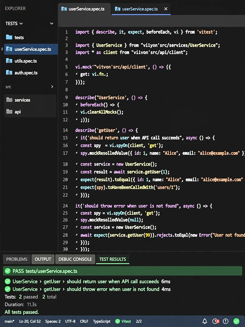Select the TEST RESULTS tab
The width and height of the screenshot is (245, 327).
[113, 259]
